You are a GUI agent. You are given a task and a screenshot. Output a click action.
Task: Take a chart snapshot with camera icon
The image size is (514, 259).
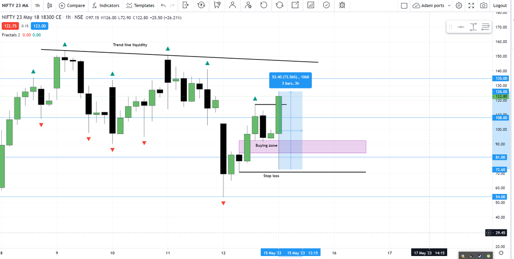coord(483,6)
